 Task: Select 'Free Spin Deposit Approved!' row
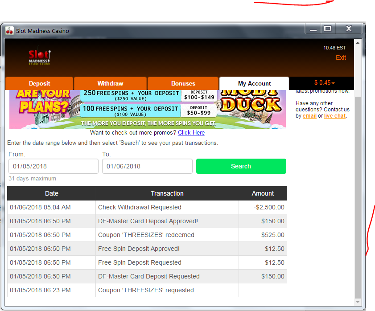tap(147, 249)
